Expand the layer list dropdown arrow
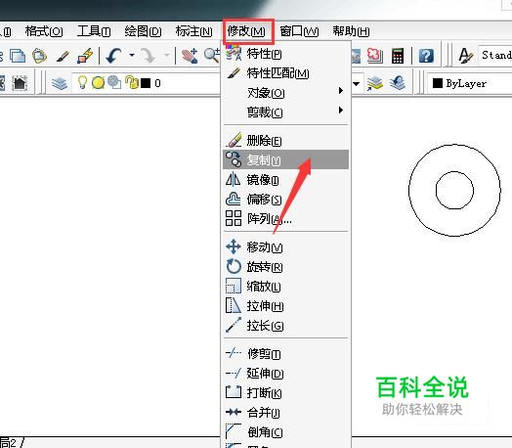Viewport: 512px width, 448px height. [356, 84]
